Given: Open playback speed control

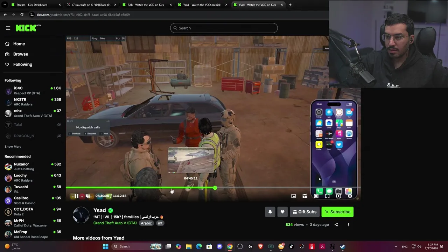Looking at the screenshot, I should point(338,196).
